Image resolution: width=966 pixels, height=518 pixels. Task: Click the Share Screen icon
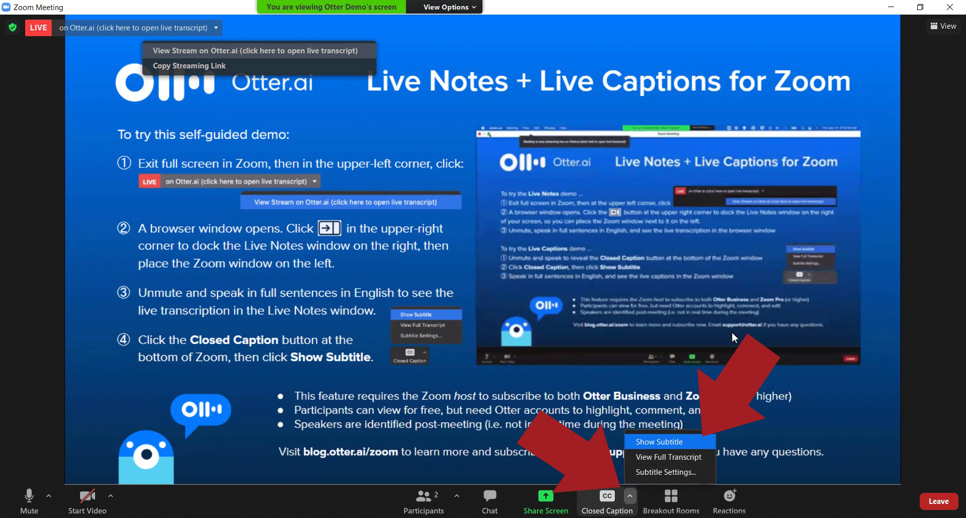(545, 496)
